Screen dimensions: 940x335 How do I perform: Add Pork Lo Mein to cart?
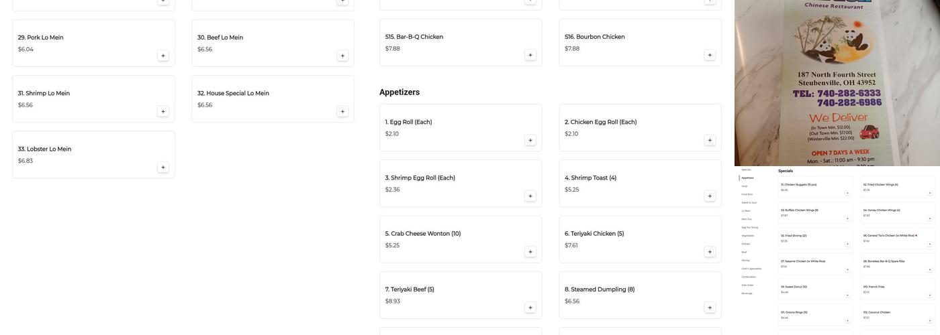(163, 56)
